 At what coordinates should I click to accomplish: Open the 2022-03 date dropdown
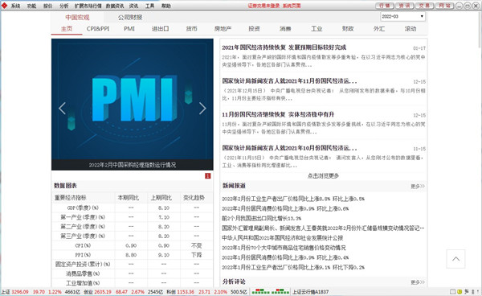pos(402,16)
